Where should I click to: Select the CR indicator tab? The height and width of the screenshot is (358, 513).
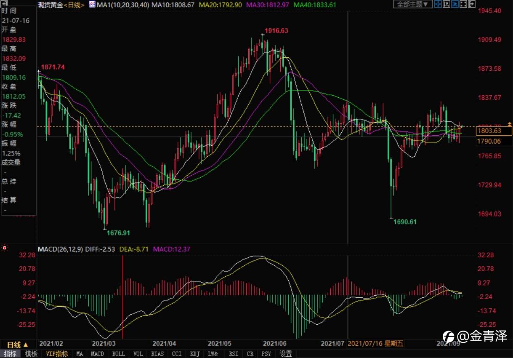(x=250, y=354)
